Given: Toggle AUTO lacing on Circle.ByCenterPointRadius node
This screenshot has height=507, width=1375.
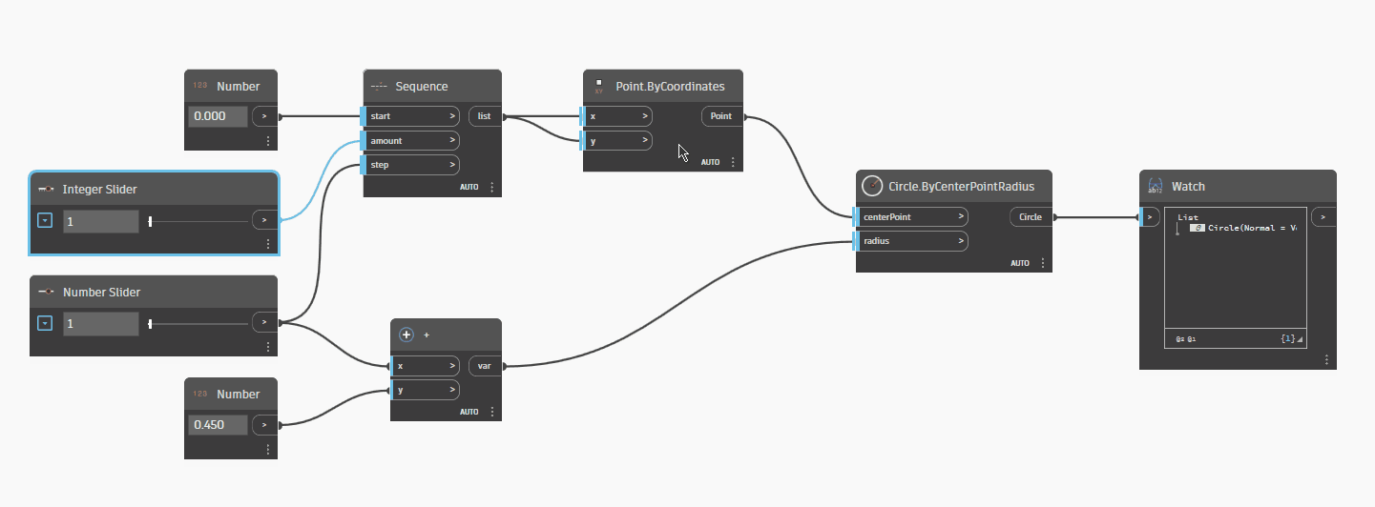Looking at the screenshot, I should [x=1019, y=263].
